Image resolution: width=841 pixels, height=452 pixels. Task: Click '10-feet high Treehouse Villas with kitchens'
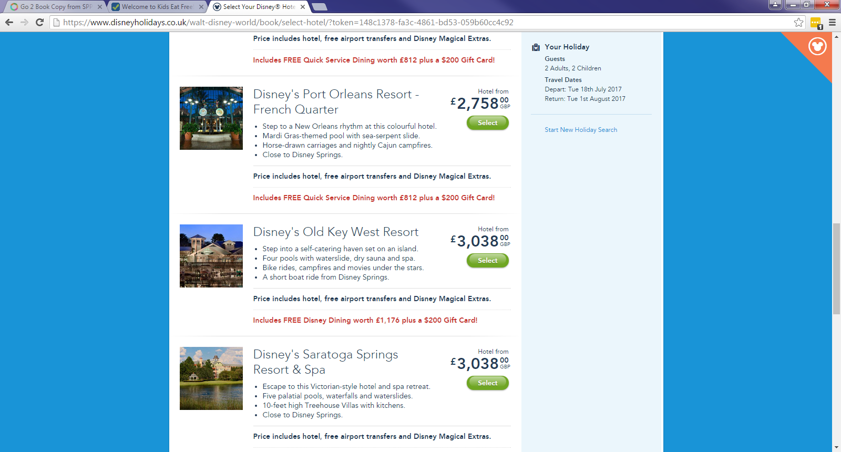(334, 405)
